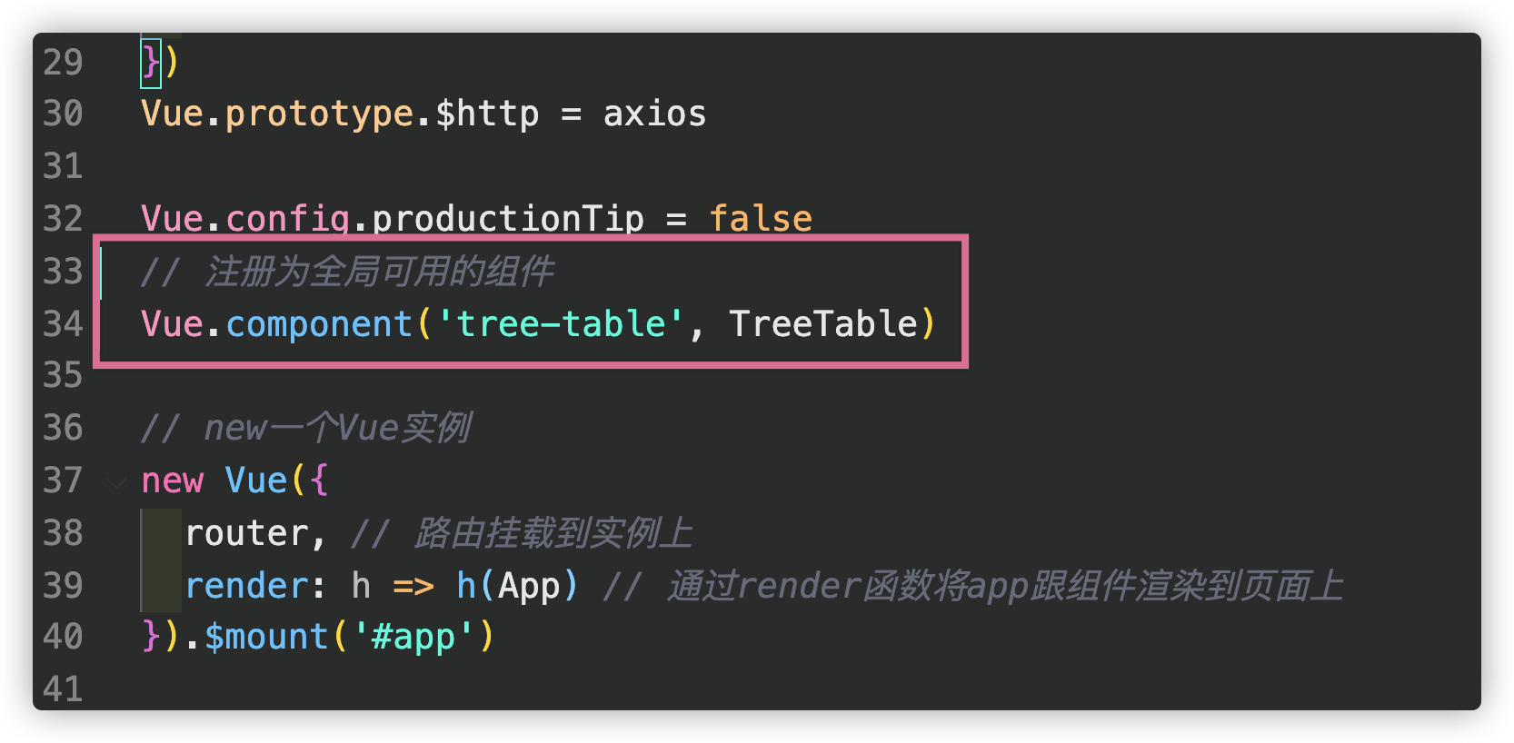Click the false value on line 32
Image resolution: width=1514 pixels, height=743 pixels.
tap(761, 219)
